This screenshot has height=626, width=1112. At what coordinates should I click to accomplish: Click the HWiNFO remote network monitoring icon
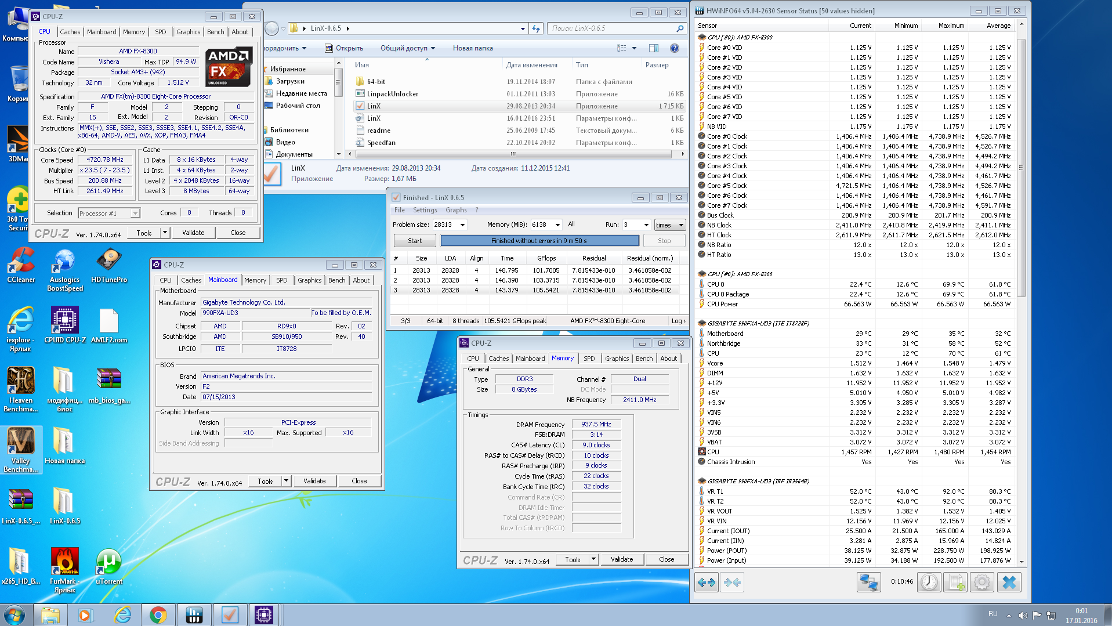[x=868, y=582]
